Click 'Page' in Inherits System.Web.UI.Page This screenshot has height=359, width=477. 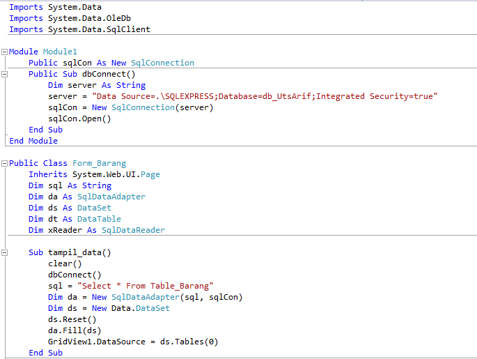coord(150,174)
